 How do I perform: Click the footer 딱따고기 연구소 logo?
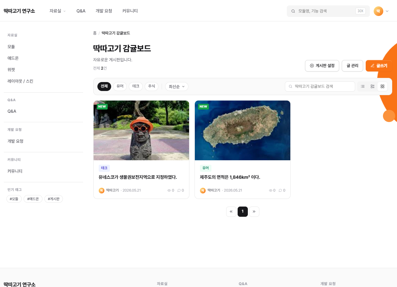[x=19, y=284]
